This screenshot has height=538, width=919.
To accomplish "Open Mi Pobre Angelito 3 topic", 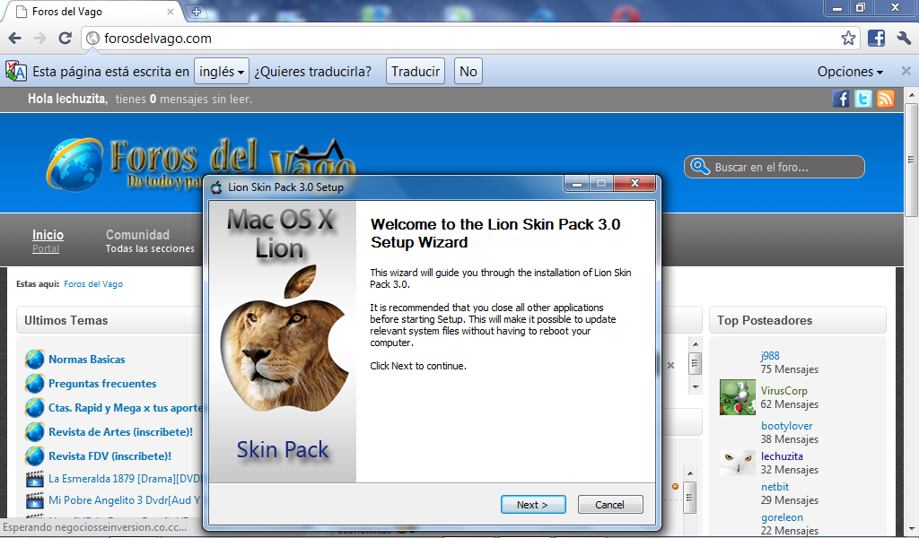I will coord(126,500).
